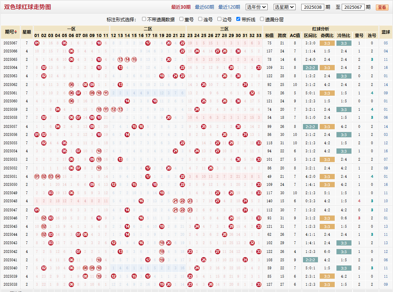The width and height of the screenshot is (393, 292).
Task: Click red ball 01 in row 2025067
Action: pos(37,43)
